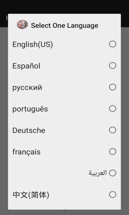Select the Deutsche radio button
Viewport: 129px width, 215px height.
[113, 130]
